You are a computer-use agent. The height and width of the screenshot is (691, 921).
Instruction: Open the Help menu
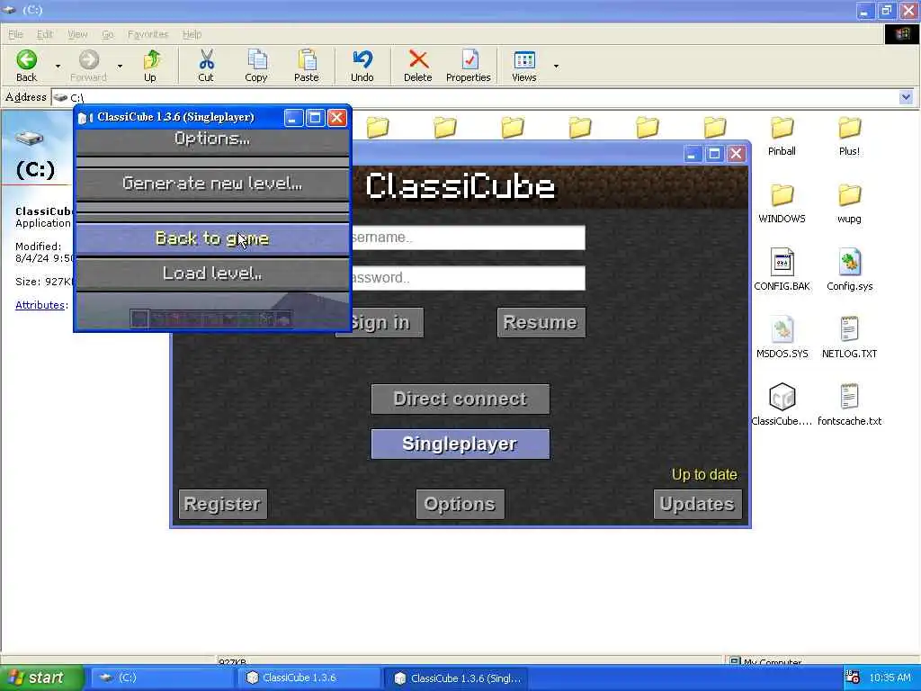click(x=192, y=34)
